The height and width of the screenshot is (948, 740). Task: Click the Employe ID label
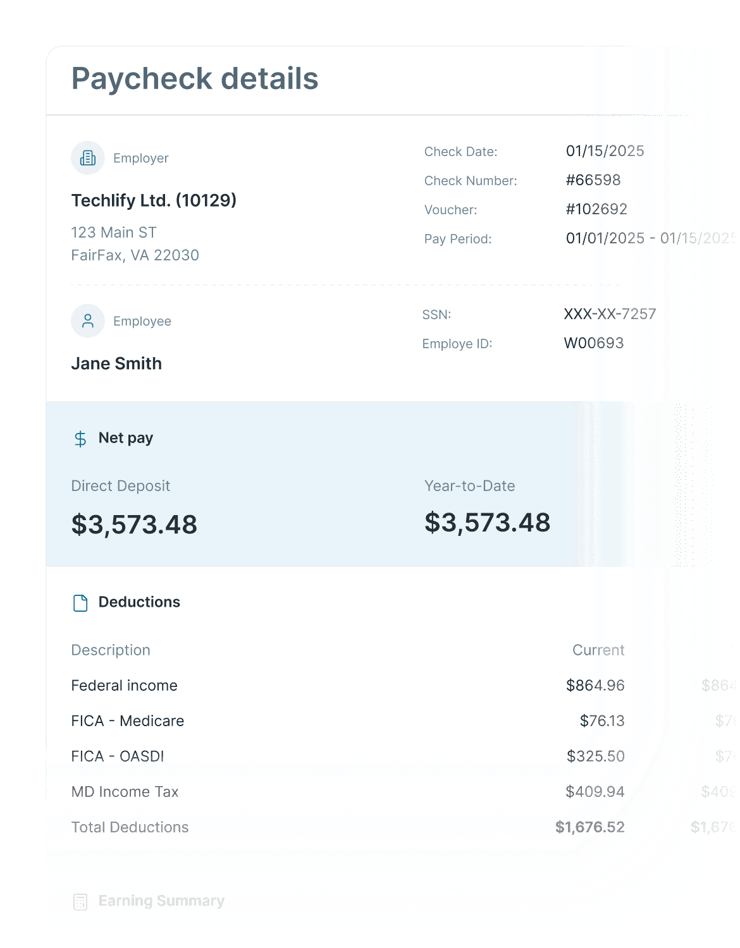coord(457,344)
